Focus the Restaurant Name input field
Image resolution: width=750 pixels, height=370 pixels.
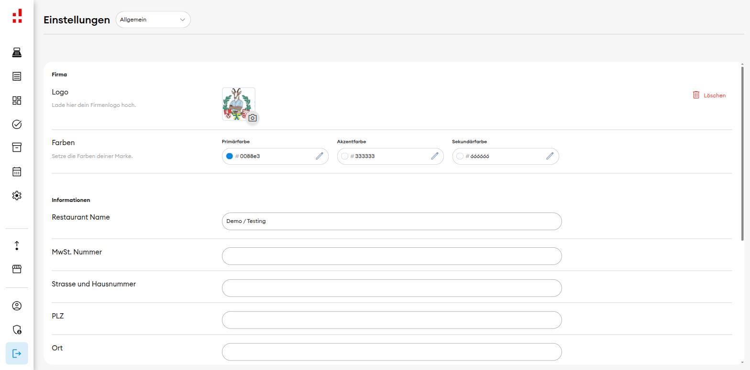(392, 222)
